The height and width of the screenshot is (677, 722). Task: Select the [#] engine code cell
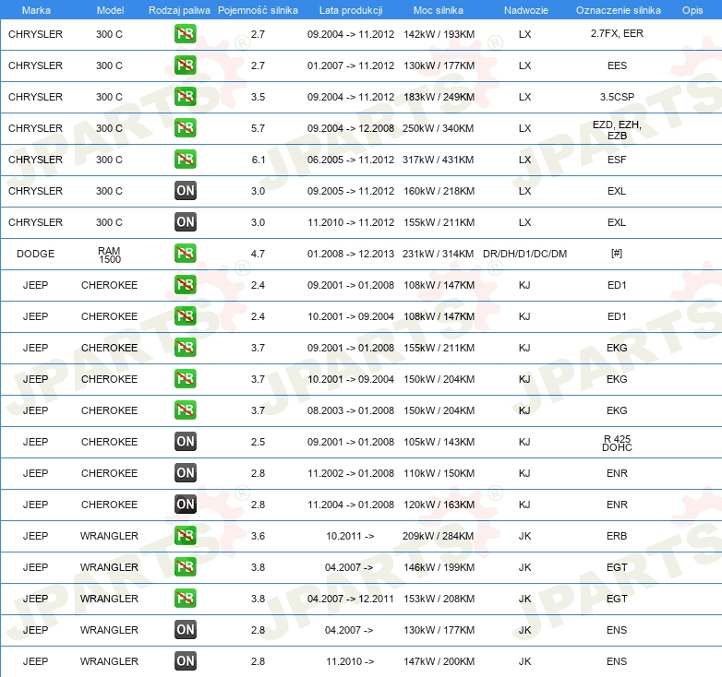[x=617, y=253]
